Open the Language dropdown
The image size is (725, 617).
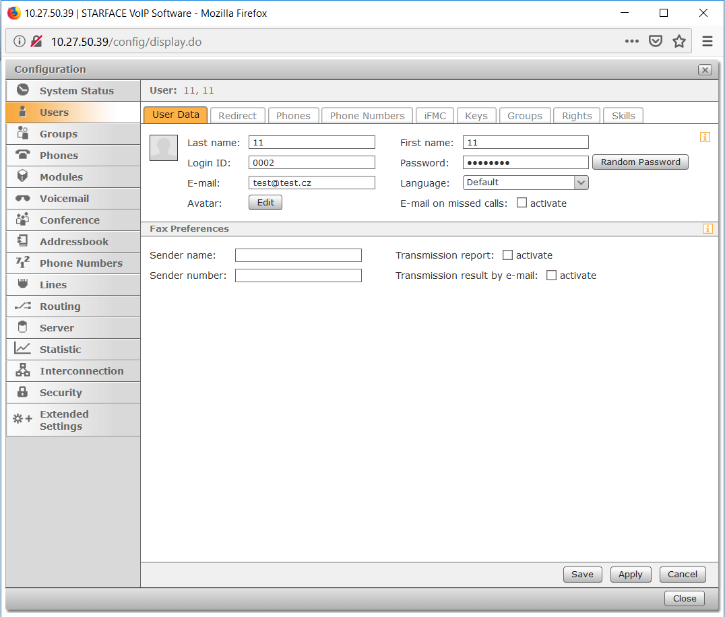click(526, 183)
